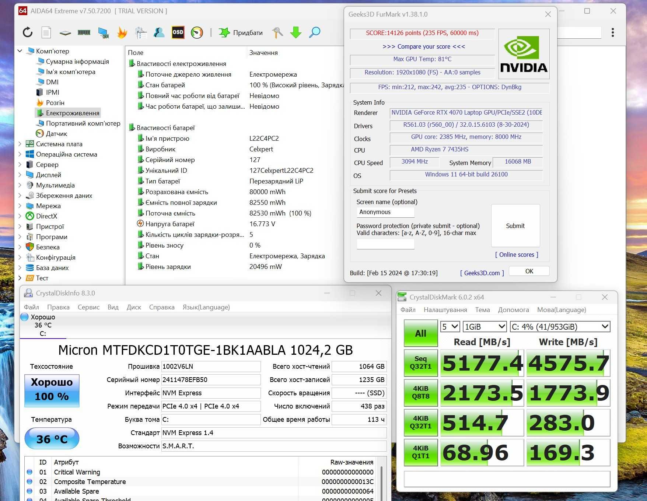
Task: Click the Збереження даних storage icon
Action: pyautogui.click(x=30, y=195)
